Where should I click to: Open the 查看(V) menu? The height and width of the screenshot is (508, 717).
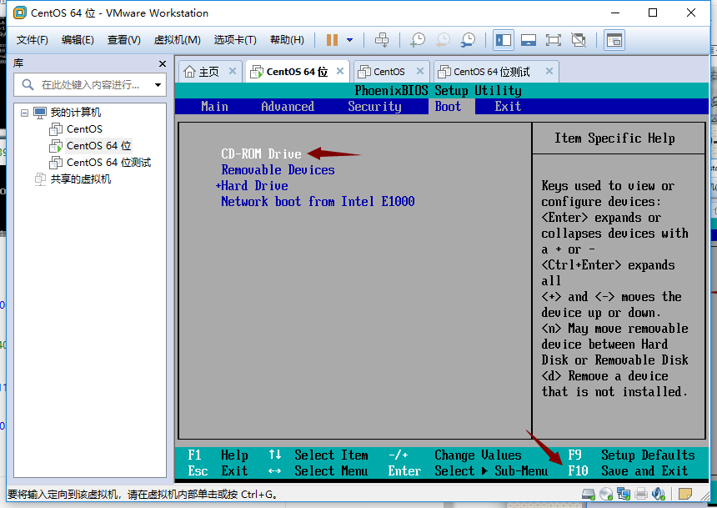[124, 40]
